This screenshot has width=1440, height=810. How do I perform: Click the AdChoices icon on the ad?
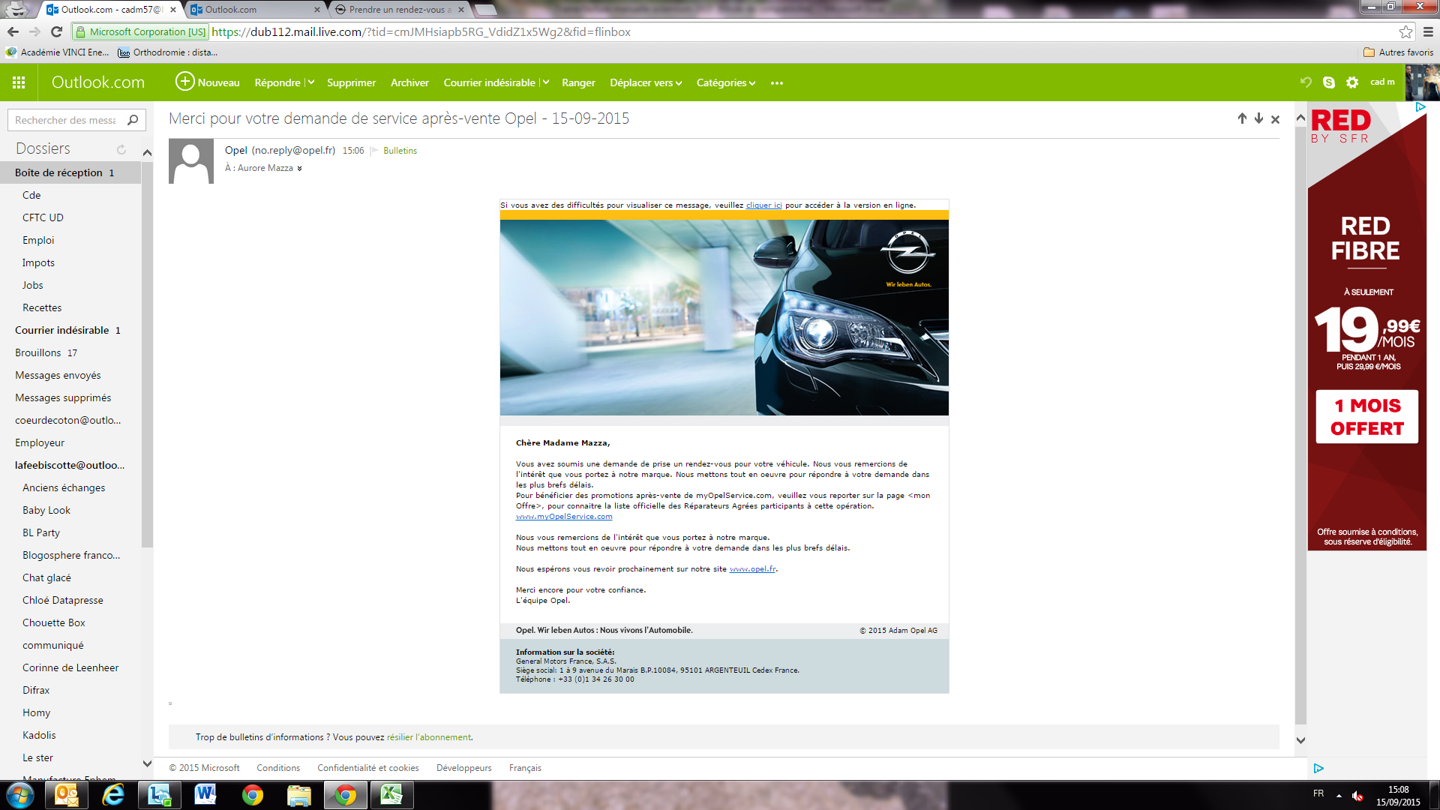[1420, 107]
